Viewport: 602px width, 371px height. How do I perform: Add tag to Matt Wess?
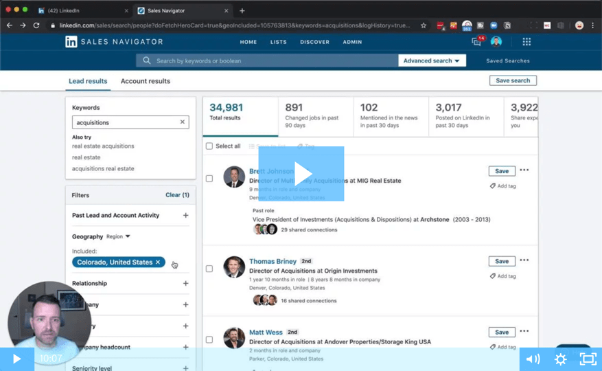[x=502, y=347]
